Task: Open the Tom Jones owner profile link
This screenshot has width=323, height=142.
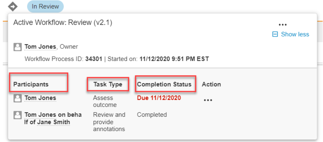Action: pos(40,47)
